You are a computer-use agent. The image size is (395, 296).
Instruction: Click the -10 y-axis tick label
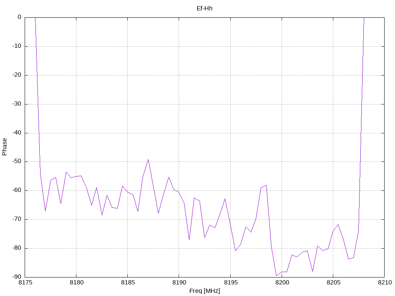click(x=17, y=46)
